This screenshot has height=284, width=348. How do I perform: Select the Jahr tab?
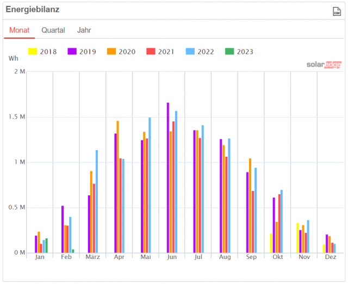click(84, 30)
